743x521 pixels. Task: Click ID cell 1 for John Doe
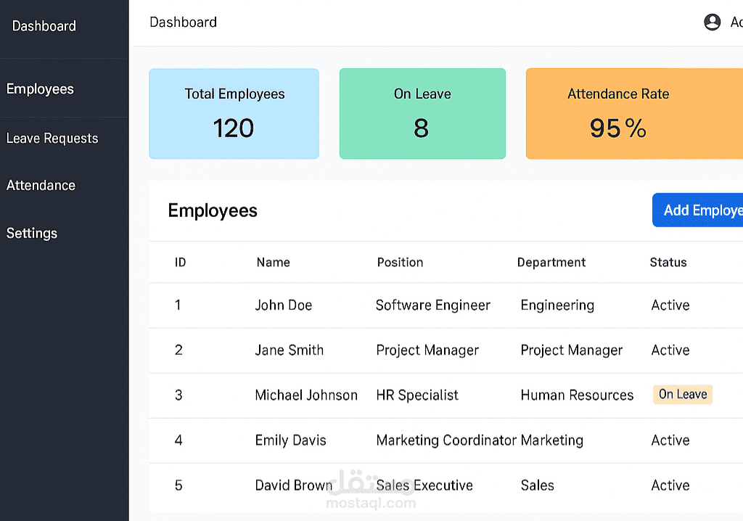[178, 305]
